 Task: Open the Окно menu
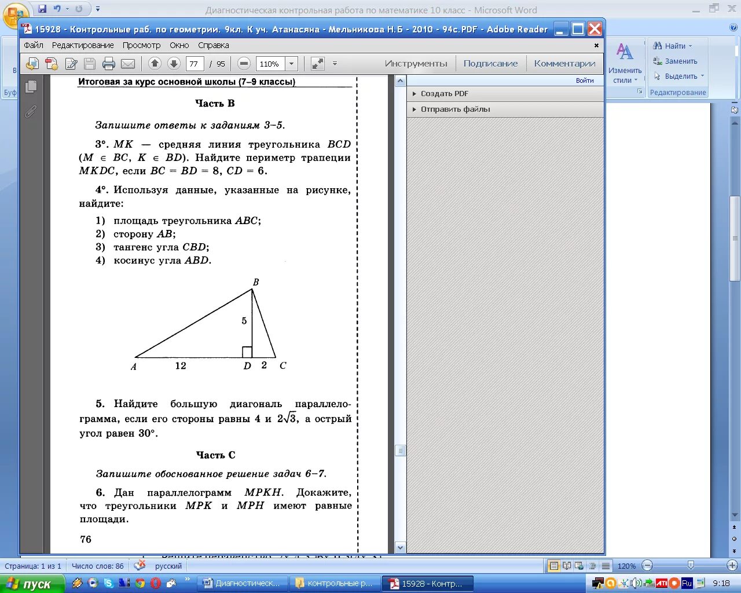[x=179, y=45]
